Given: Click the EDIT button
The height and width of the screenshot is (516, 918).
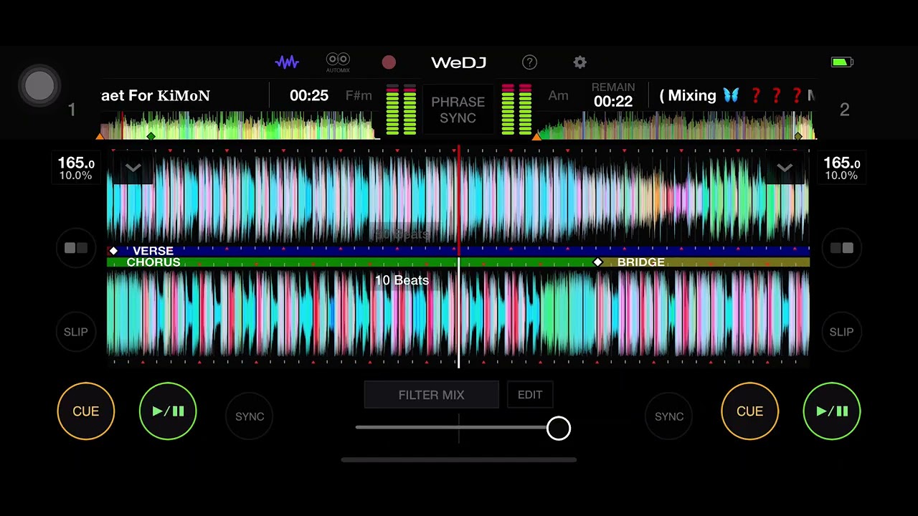Looking at the screenshot, I should [x=530, y=395].
